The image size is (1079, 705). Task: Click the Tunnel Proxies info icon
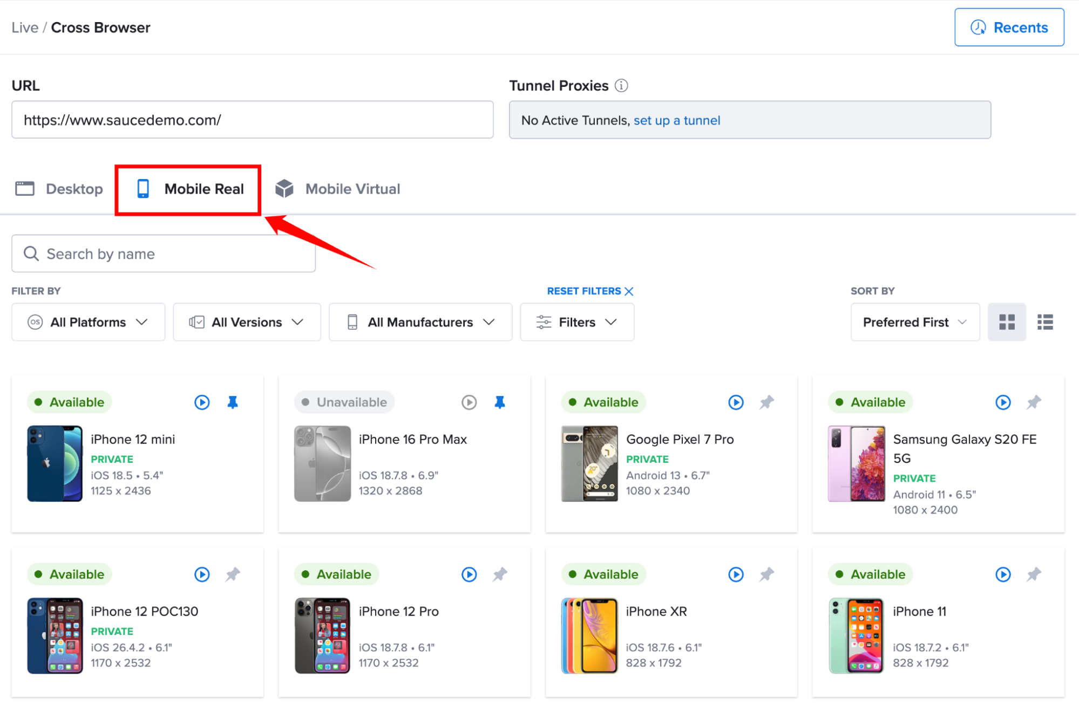point(621,86)
